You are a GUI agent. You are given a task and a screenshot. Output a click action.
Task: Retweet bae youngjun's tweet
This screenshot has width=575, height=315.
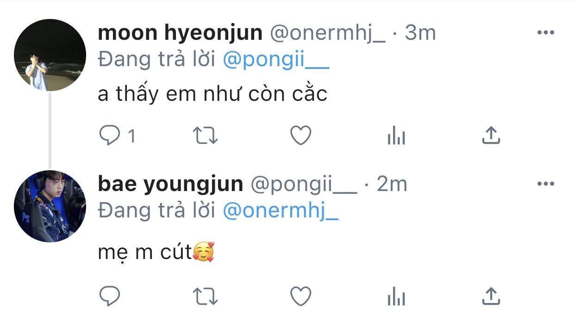[205, 296]
